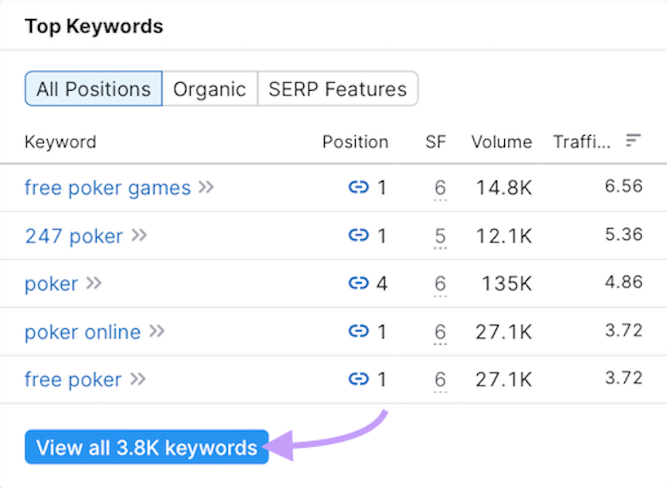This screenshot has height=488, width=667.
Task: Click the double-arrow icon after 'free poker games'
Action: coord(206,188)
